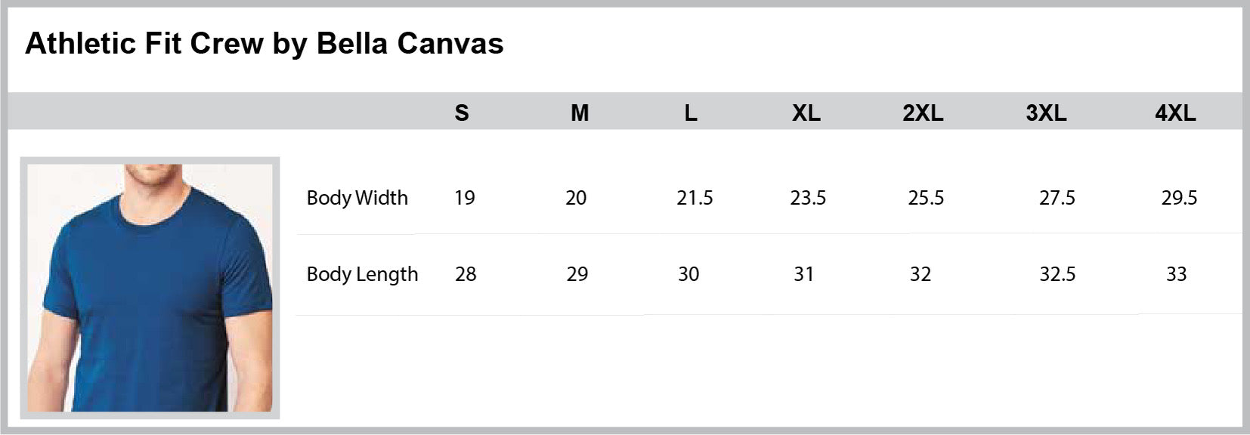Click the Athletic Fit Crew title

(265, 44)
